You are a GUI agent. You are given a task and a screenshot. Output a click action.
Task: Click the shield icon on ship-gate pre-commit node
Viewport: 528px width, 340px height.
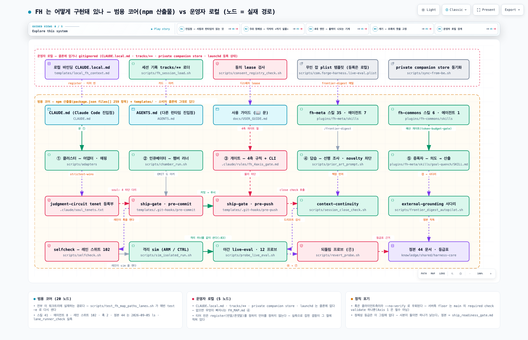point(133,200)
